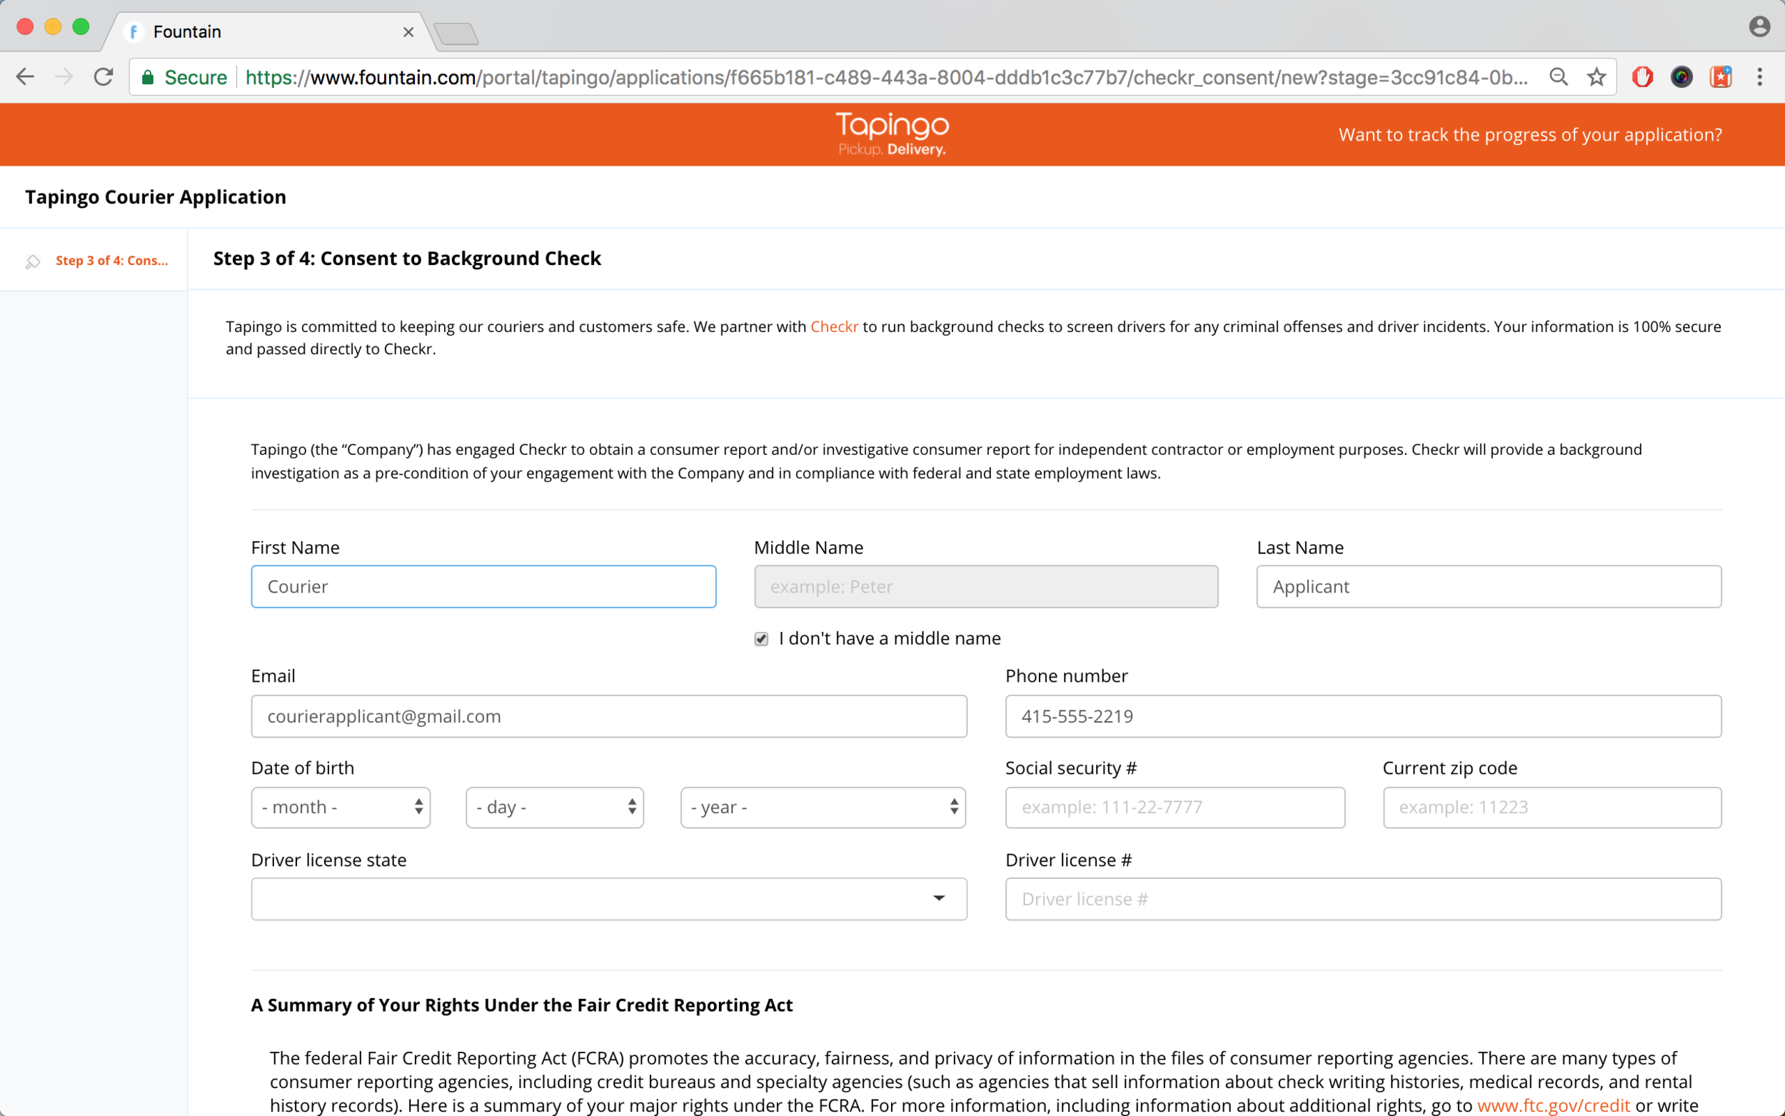This screenshot has height=1116, width=1785.
Task: Click the Fair Credit Reporting Act summary heading
Action: pyautogui.click(x=522, y=1005)
